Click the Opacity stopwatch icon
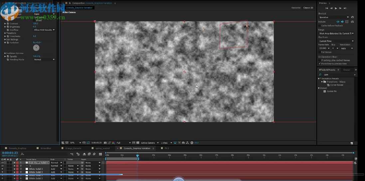 (8, 56)
